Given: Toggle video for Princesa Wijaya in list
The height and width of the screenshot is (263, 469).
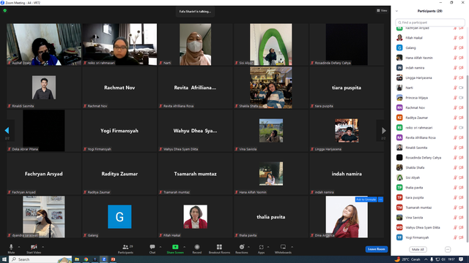Looking at the screenshot, I should (461, 97).
